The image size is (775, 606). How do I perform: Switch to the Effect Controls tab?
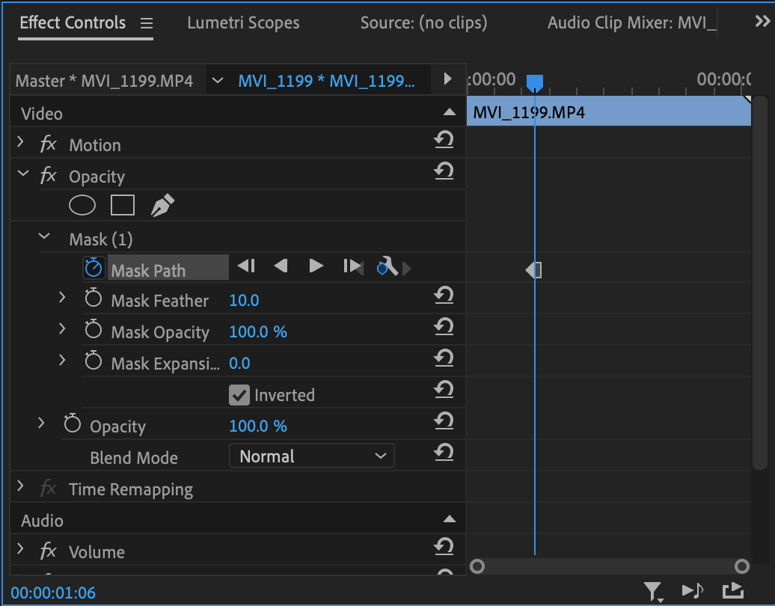pos(73,22)
